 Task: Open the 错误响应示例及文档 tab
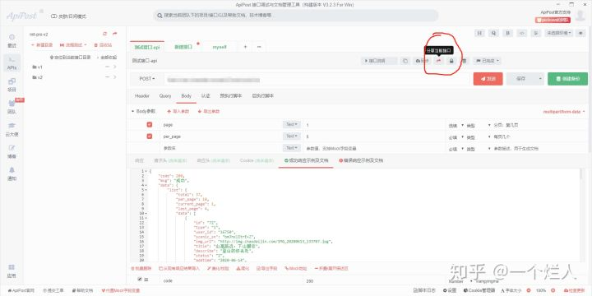361,161
